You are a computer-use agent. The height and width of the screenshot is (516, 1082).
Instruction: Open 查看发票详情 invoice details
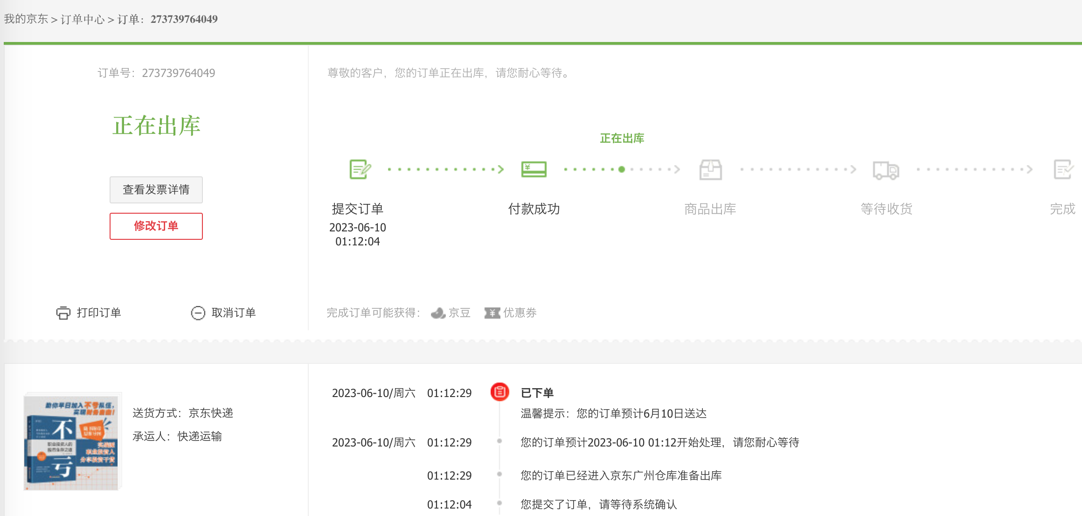(156, 189)
